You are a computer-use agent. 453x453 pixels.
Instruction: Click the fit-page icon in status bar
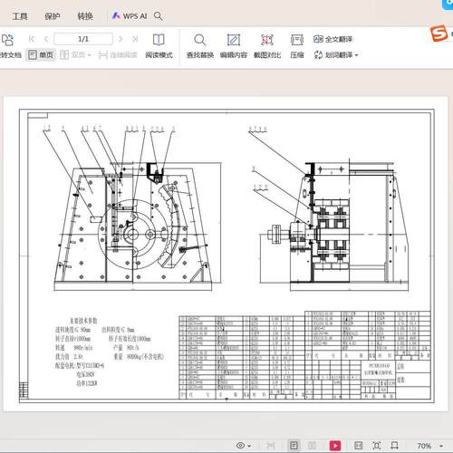point(377,446)
